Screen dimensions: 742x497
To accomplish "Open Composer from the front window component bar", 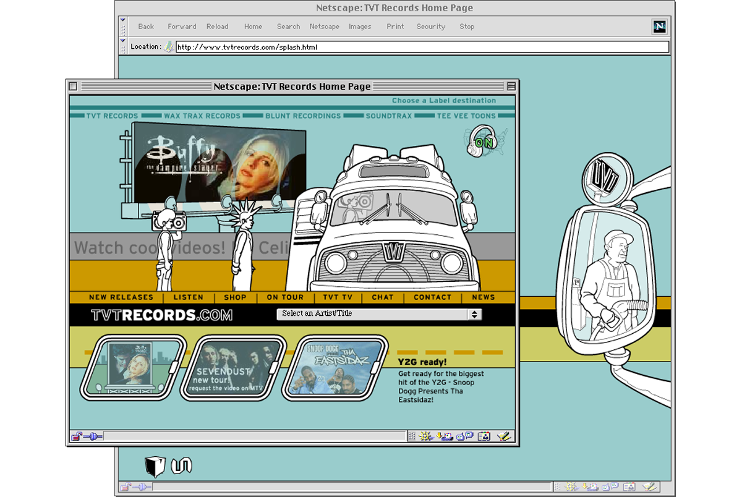I will click(x=505, y=436).
